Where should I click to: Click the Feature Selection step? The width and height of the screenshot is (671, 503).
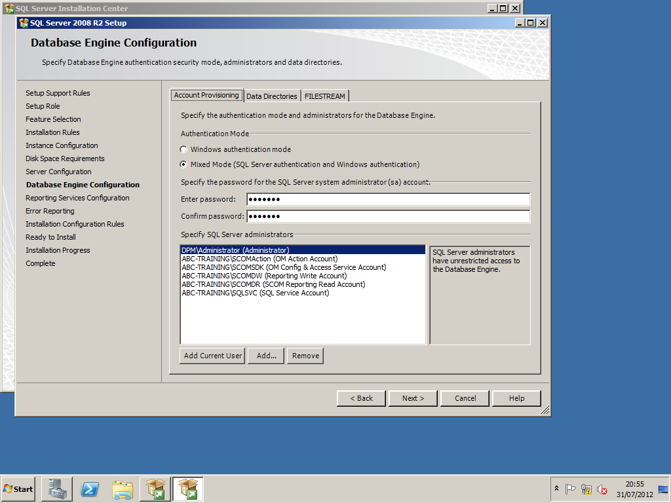[x=53, y=119]
